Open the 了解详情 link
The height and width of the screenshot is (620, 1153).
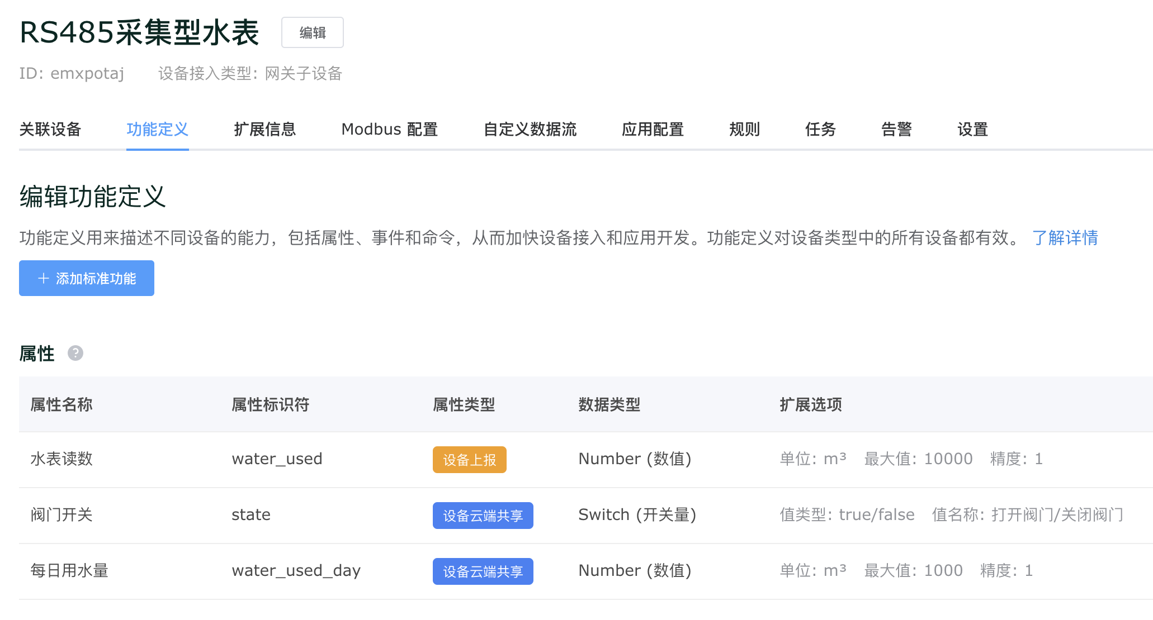point(1065,238)
